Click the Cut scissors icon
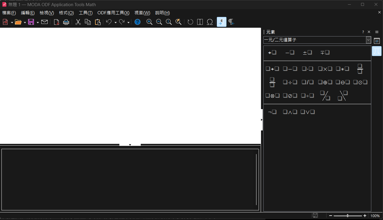This screenshot has height=220, width=383. [x=78, y=22]
